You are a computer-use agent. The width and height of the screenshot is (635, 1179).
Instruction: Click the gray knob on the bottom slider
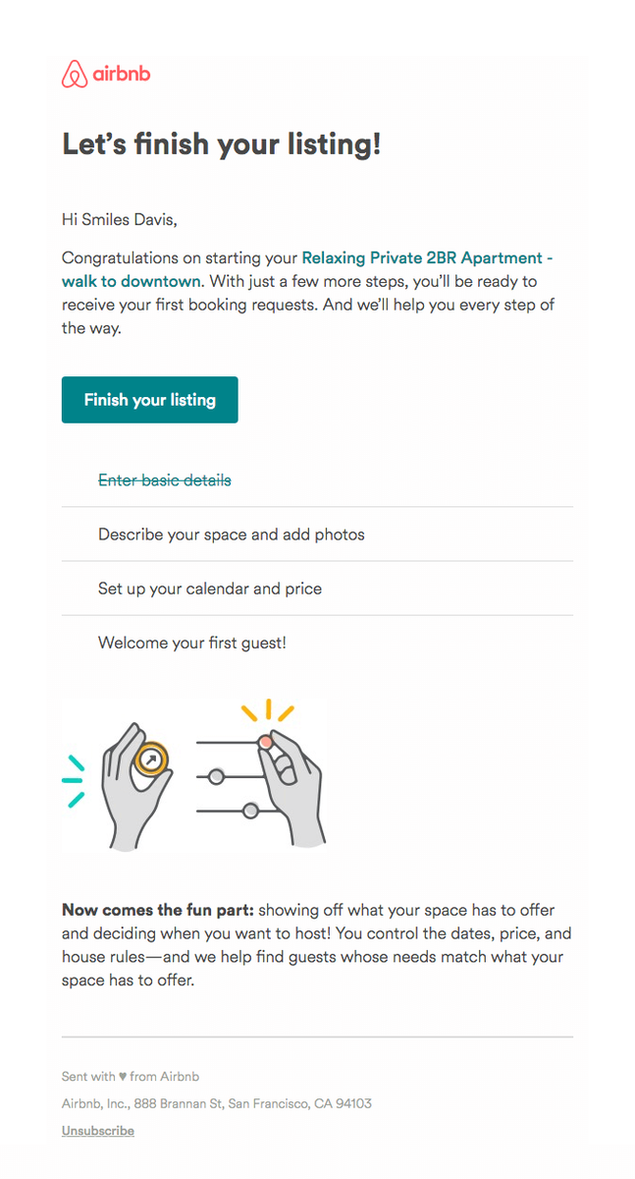tap(250, 811)
